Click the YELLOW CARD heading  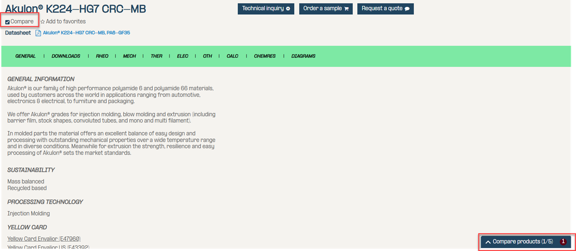point(27,227)
